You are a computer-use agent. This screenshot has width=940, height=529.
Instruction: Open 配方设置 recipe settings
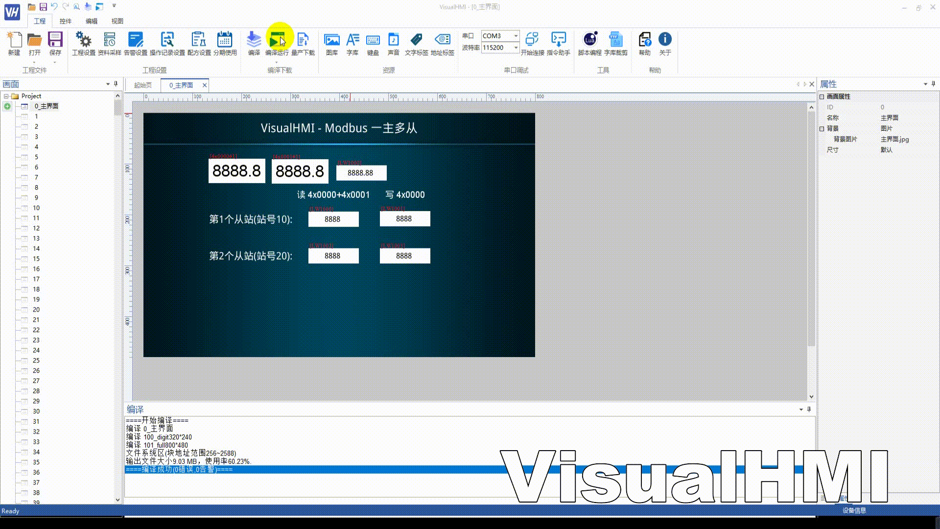point(199,44)
